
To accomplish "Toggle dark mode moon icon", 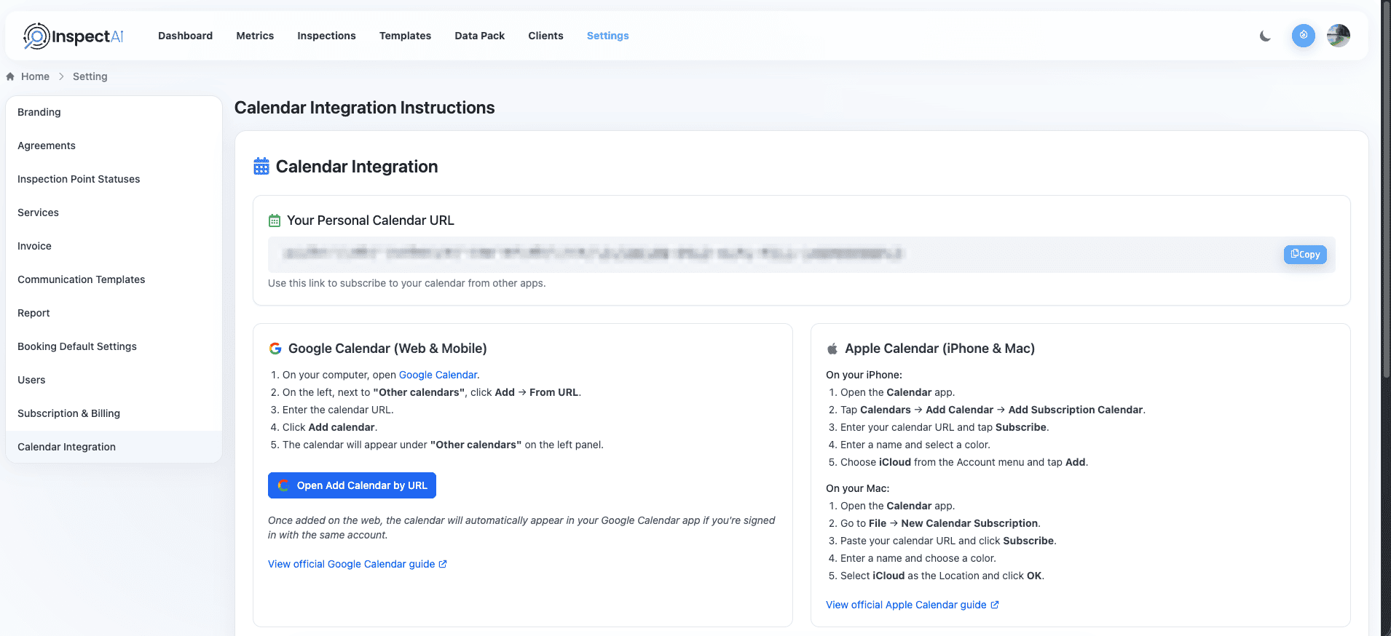I will (1265, 36).
